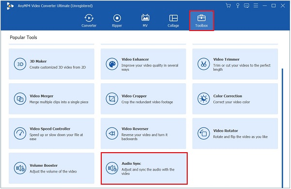Viewport: 291px width, 189px height.
Task: Open Color Correction title
Action: pyautogui.click(x=227, y=96)
